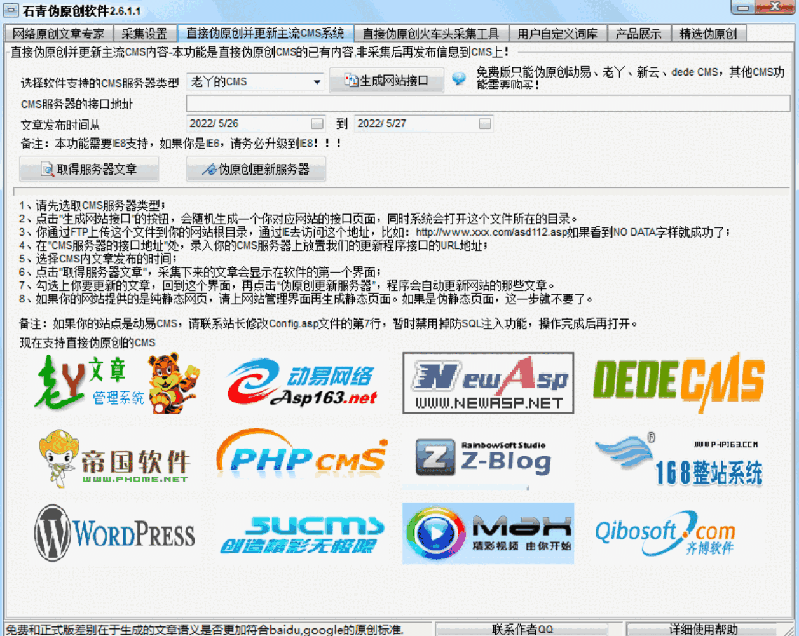This screenshot has height=636, width=799.
Task: Click the 现在支持直接伪原创的CMS label
Action: coord(88,342)
